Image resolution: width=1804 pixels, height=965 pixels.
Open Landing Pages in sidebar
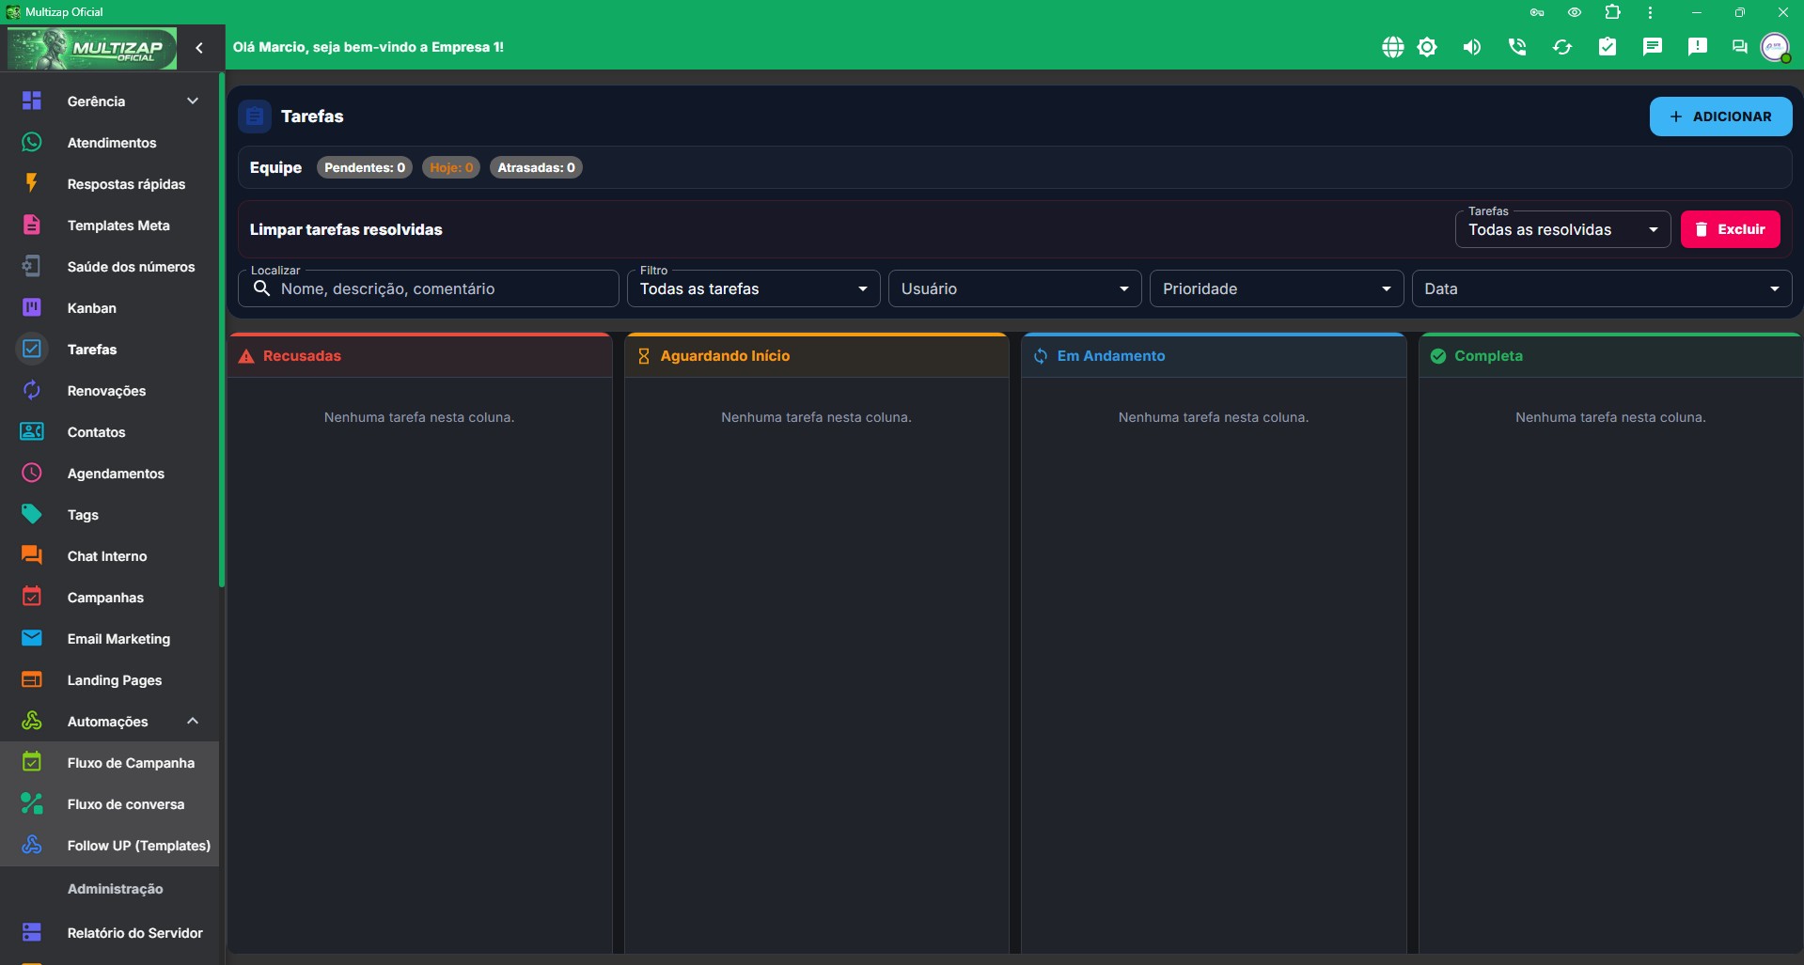tap(109, 680)
